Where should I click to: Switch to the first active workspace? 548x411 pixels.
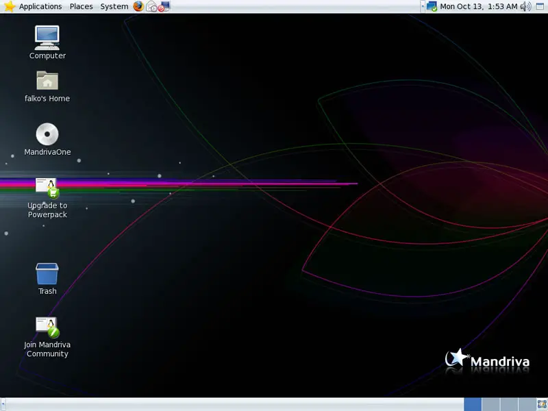(473, 404)
